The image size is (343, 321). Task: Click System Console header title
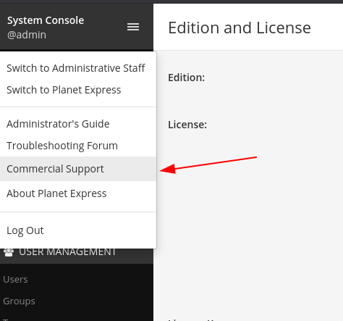tap(46, 20)
